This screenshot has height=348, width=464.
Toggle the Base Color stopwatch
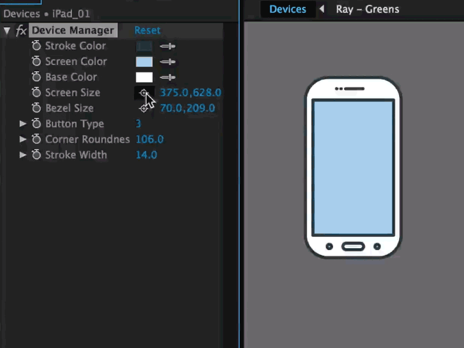point(36,77)
